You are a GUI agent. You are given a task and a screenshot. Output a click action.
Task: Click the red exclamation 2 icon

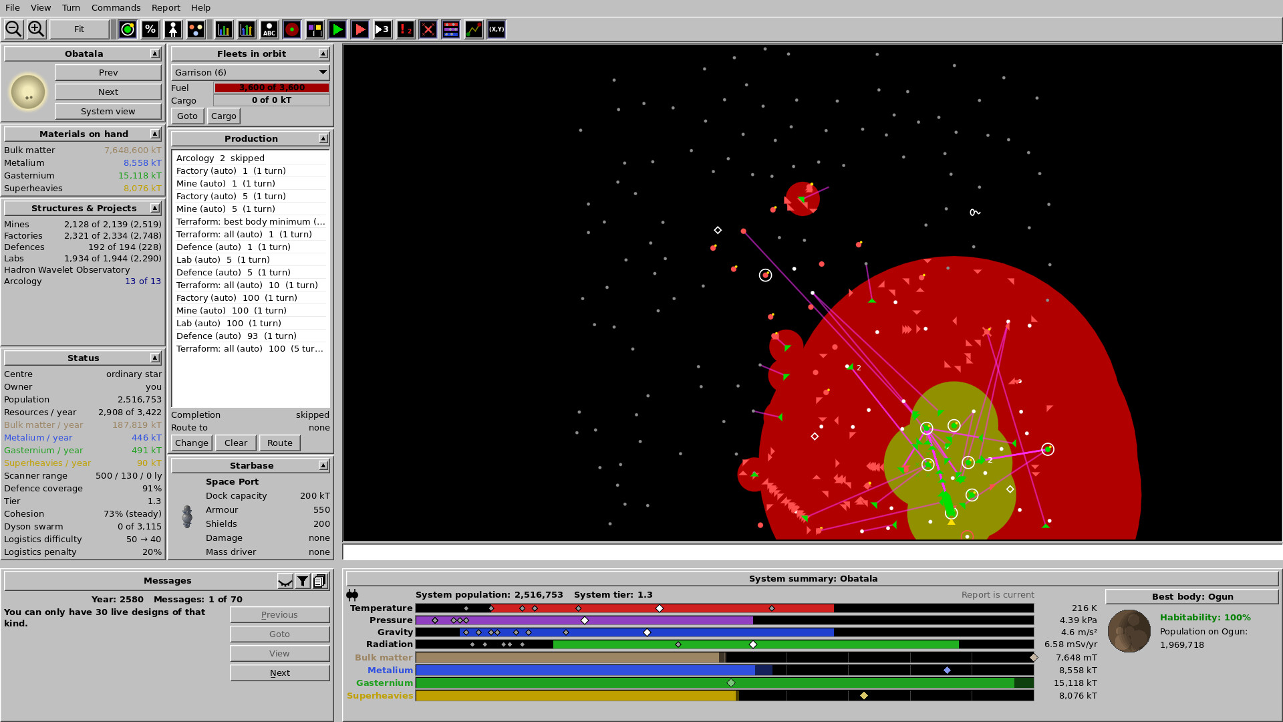[x=406, y=29]
